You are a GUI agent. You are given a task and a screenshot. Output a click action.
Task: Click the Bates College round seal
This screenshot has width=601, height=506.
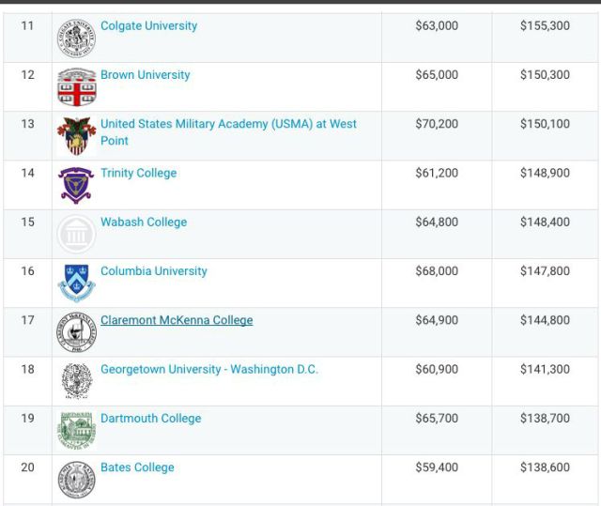(76, 480)
